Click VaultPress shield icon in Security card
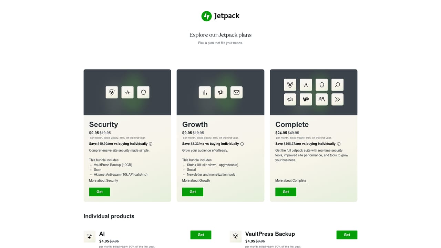 coord(112,92)
